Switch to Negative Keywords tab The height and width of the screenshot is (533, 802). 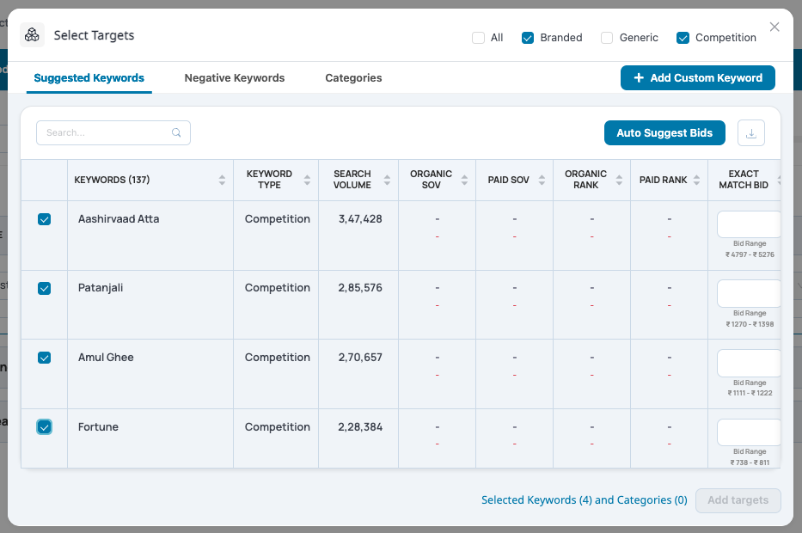pyautogui.click(x=235, y=77)
